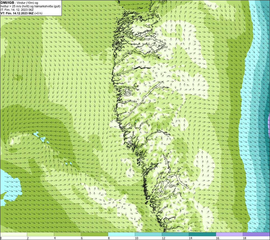Click the legend value '12'

(x=163, y=238)
